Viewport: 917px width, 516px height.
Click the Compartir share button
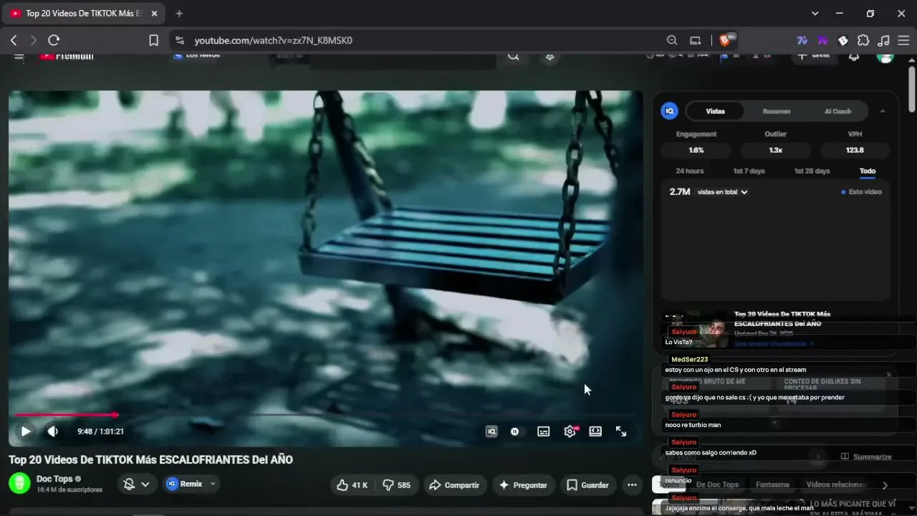point(454,485)
